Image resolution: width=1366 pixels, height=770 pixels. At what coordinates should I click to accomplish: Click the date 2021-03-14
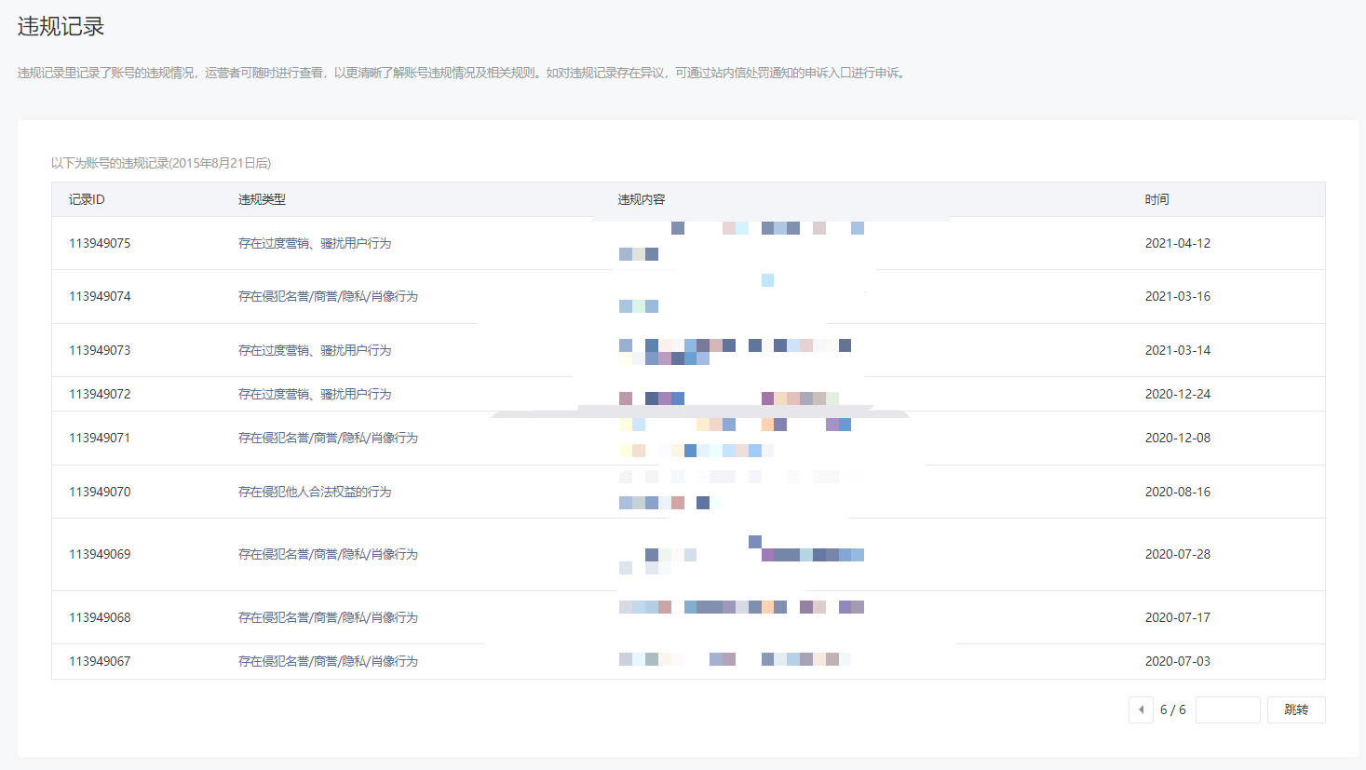pyautogui.click(x=1177, y=350)
